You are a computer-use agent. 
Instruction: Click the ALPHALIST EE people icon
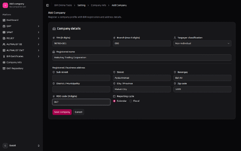(4, 44)
